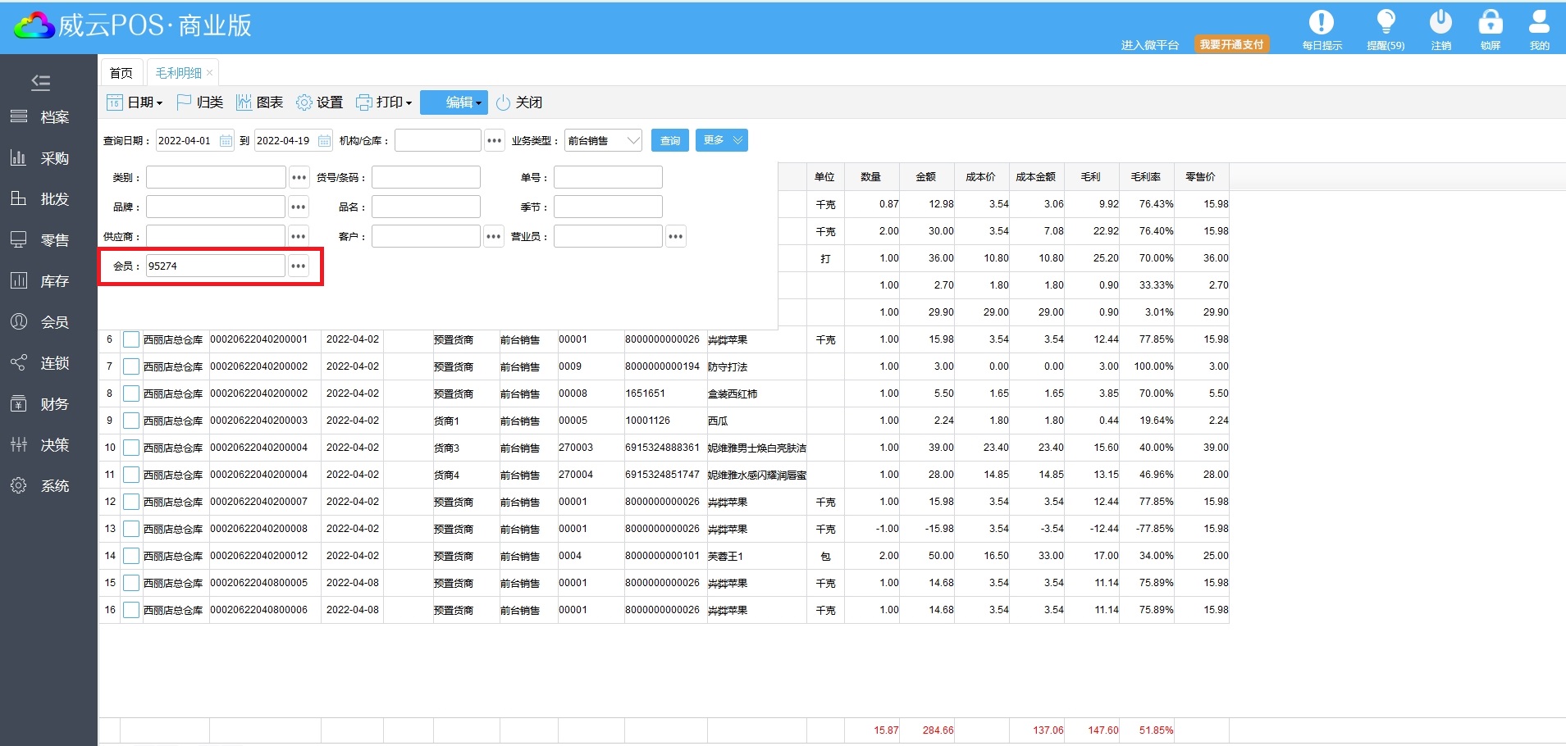Screen dimensions: 1566x746
Task: Open the 采购 sidebar module
Action: coord(39,158)
